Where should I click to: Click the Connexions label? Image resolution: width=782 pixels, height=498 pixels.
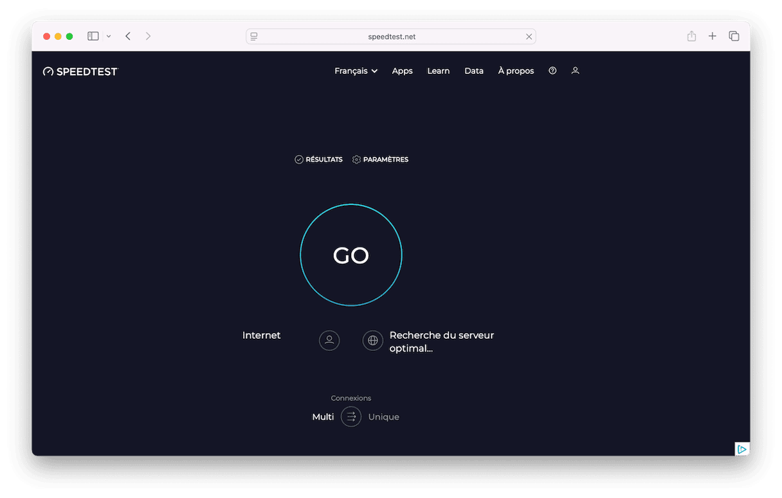pyautogui.click(x=351, y=398)
